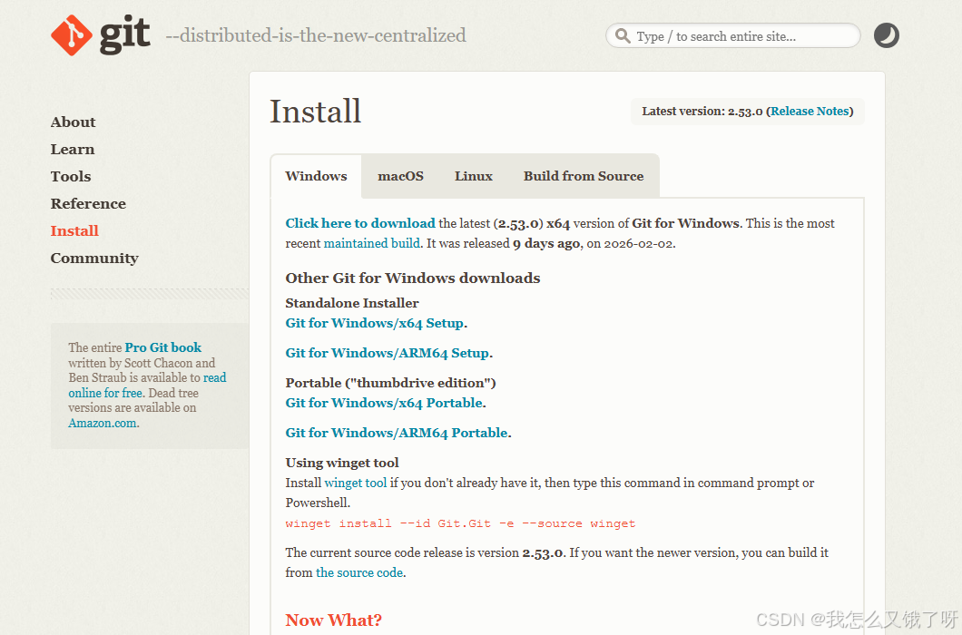Click the Git diamond logo icon

[72, 35]
